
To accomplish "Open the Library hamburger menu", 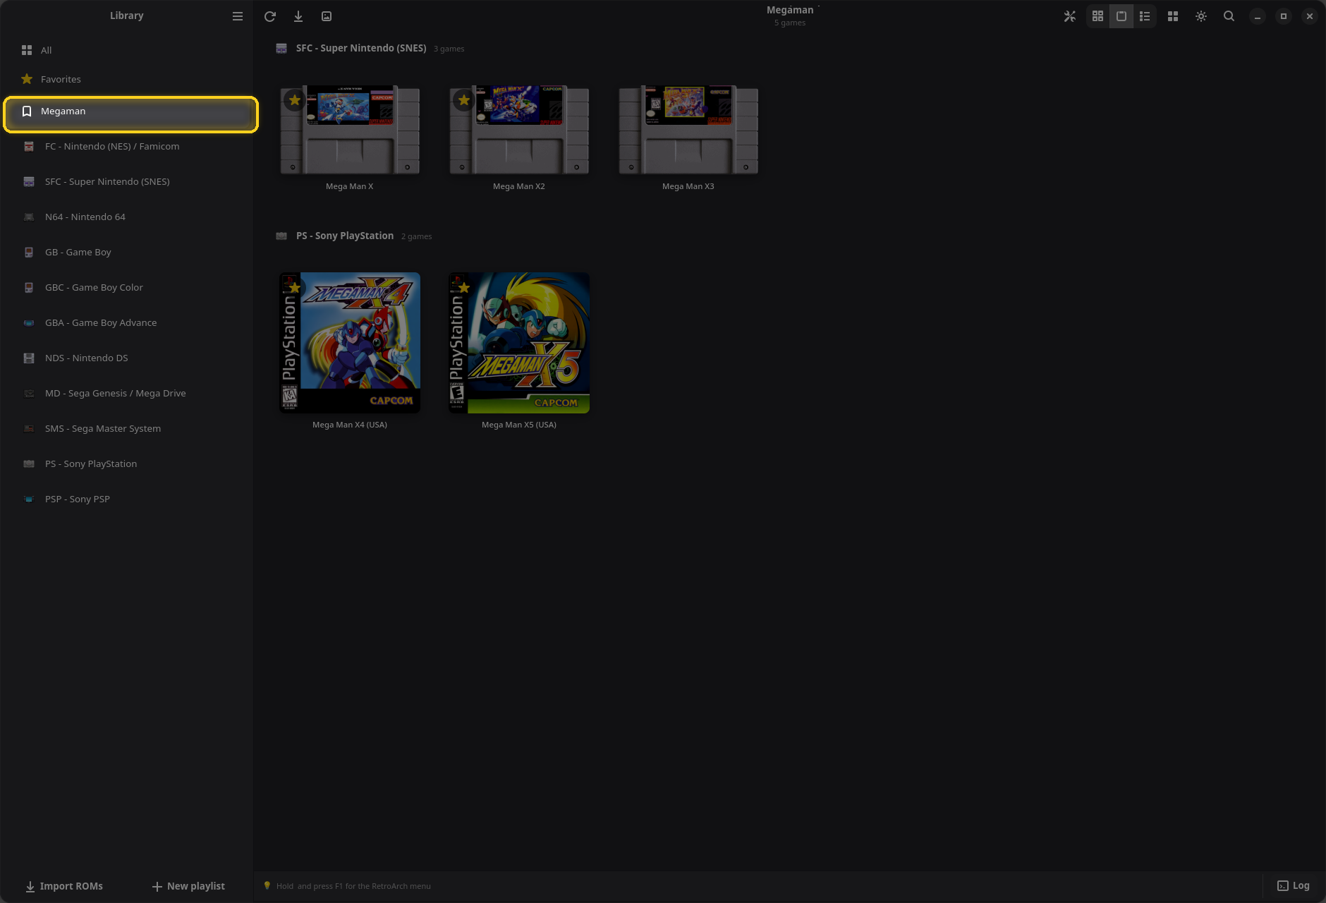I will point(238,16).
